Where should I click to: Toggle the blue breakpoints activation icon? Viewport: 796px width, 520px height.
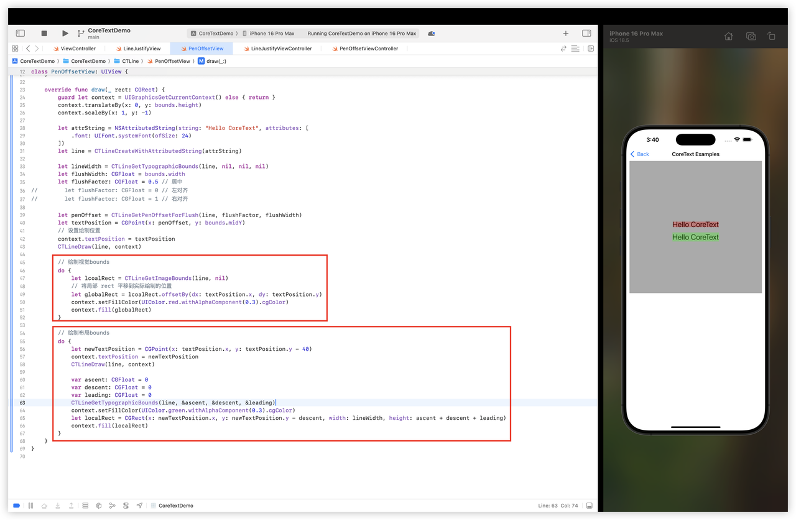click(17, 506)
